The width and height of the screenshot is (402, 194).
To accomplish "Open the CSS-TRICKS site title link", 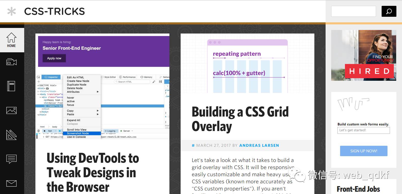I will (x=55, y=11).
